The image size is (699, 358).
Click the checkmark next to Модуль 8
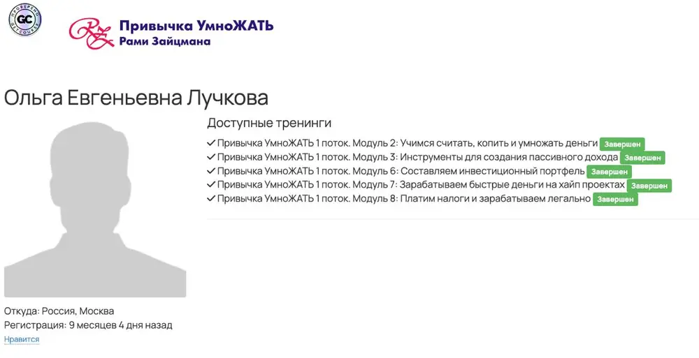coord(211,199)
